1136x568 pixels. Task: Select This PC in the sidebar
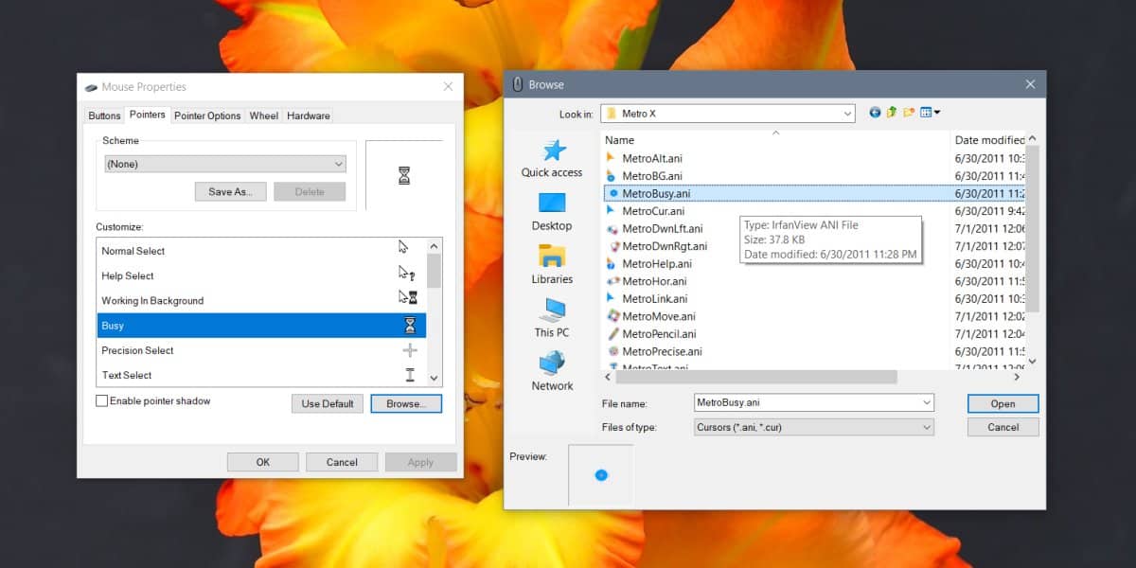(x=551, y=317)
